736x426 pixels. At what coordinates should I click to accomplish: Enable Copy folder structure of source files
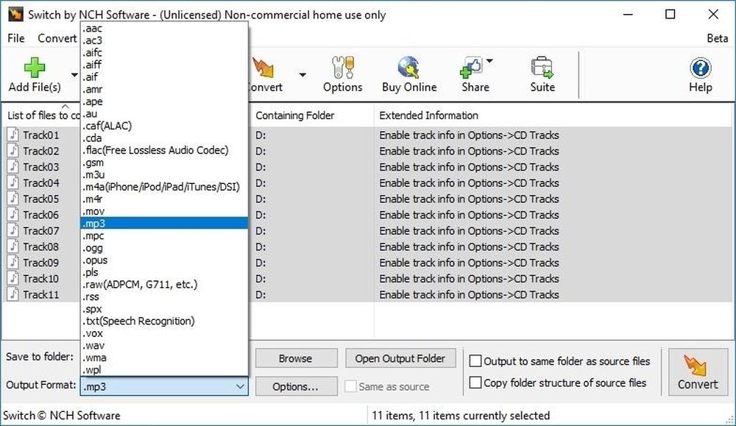coord(474,382)
